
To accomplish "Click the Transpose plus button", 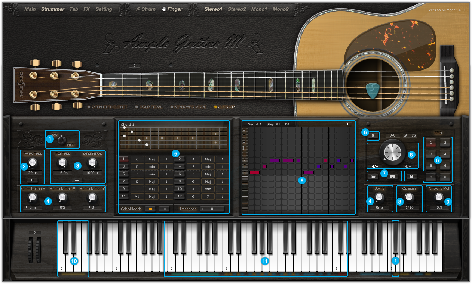I will pos(203,209).
